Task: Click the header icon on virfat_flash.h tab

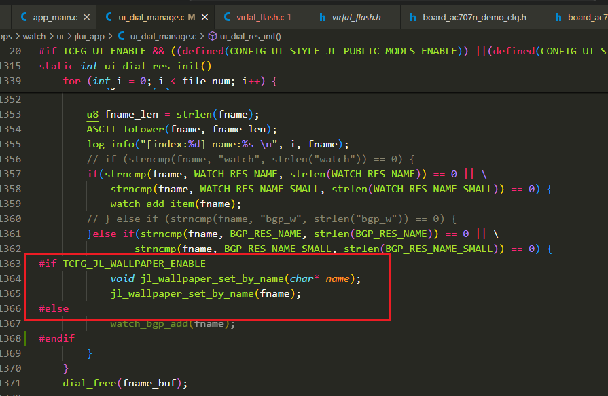Action: click(x=322, y=18)
